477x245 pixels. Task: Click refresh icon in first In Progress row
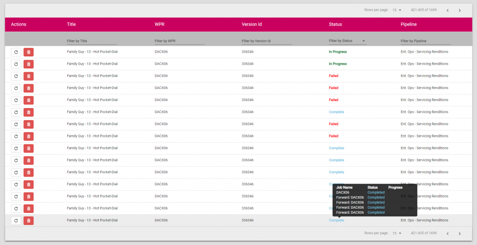[16, 52]
